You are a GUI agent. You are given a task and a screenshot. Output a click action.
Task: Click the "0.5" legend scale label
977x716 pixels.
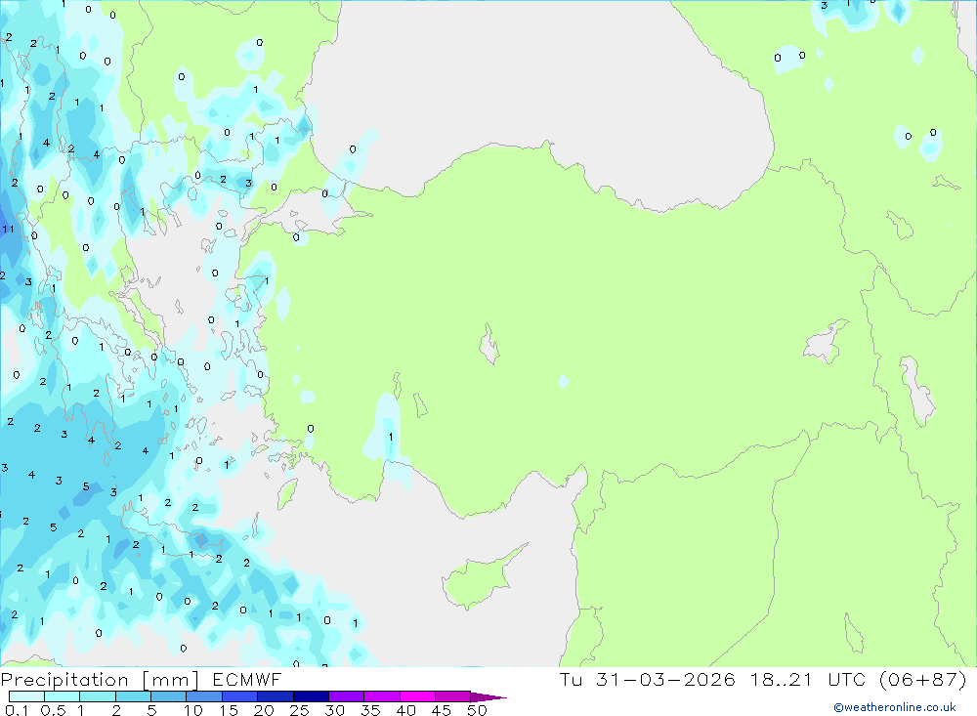click(53, 710)
